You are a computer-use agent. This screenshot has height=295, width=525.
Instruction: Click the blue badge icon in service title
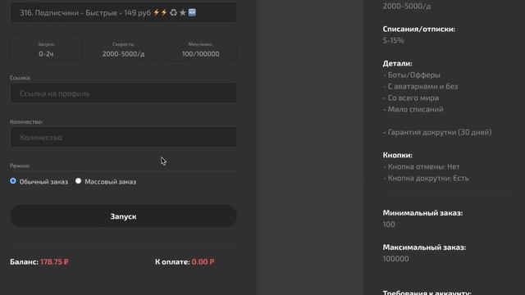click(192, 13)
